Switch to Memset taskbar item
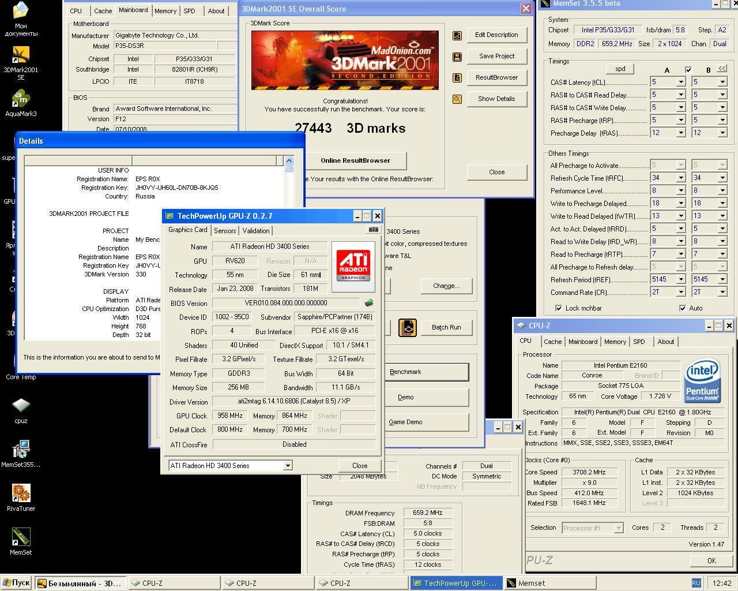 click(551, 583)
